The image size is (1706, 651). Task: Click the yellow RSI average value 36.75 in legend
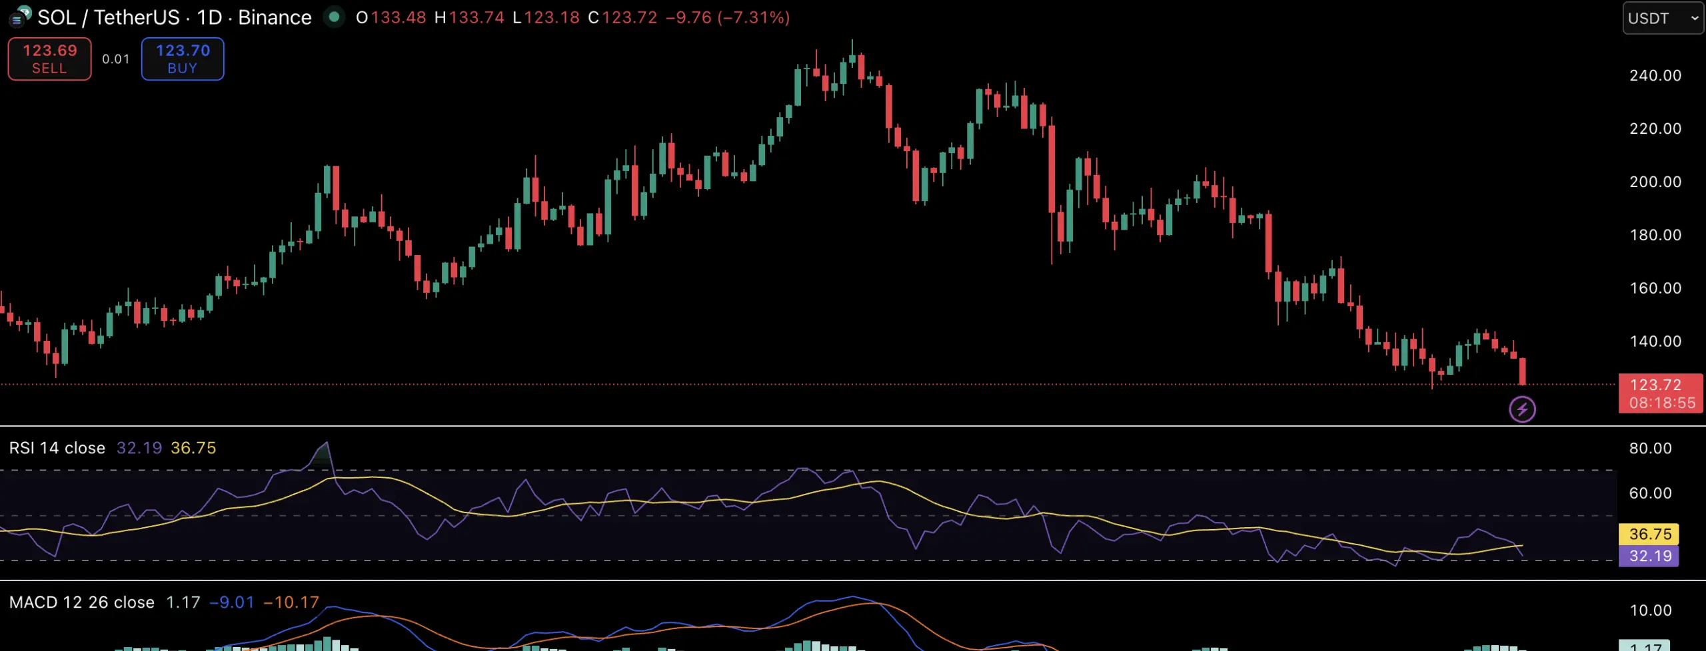pos(193,448)
